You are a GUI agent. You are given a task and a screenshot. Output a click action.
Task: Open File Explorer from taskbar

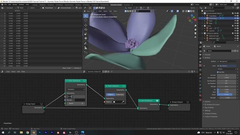tap(21, 132)
